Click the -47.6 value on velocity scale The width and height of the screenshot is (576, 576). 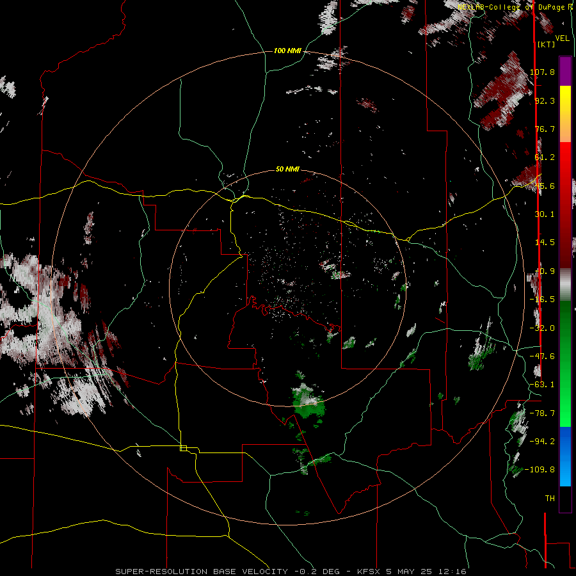(542, 356)
